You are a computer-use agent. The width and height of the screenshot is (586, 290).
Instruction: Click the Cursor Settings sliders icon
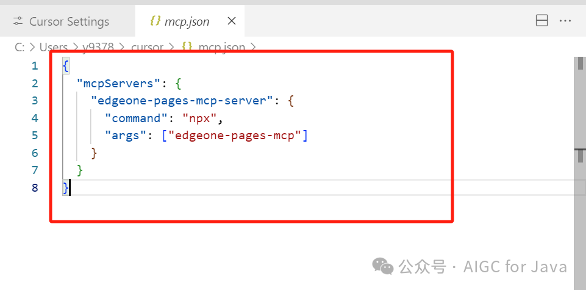pyautogui.click(x=18, y=21)
